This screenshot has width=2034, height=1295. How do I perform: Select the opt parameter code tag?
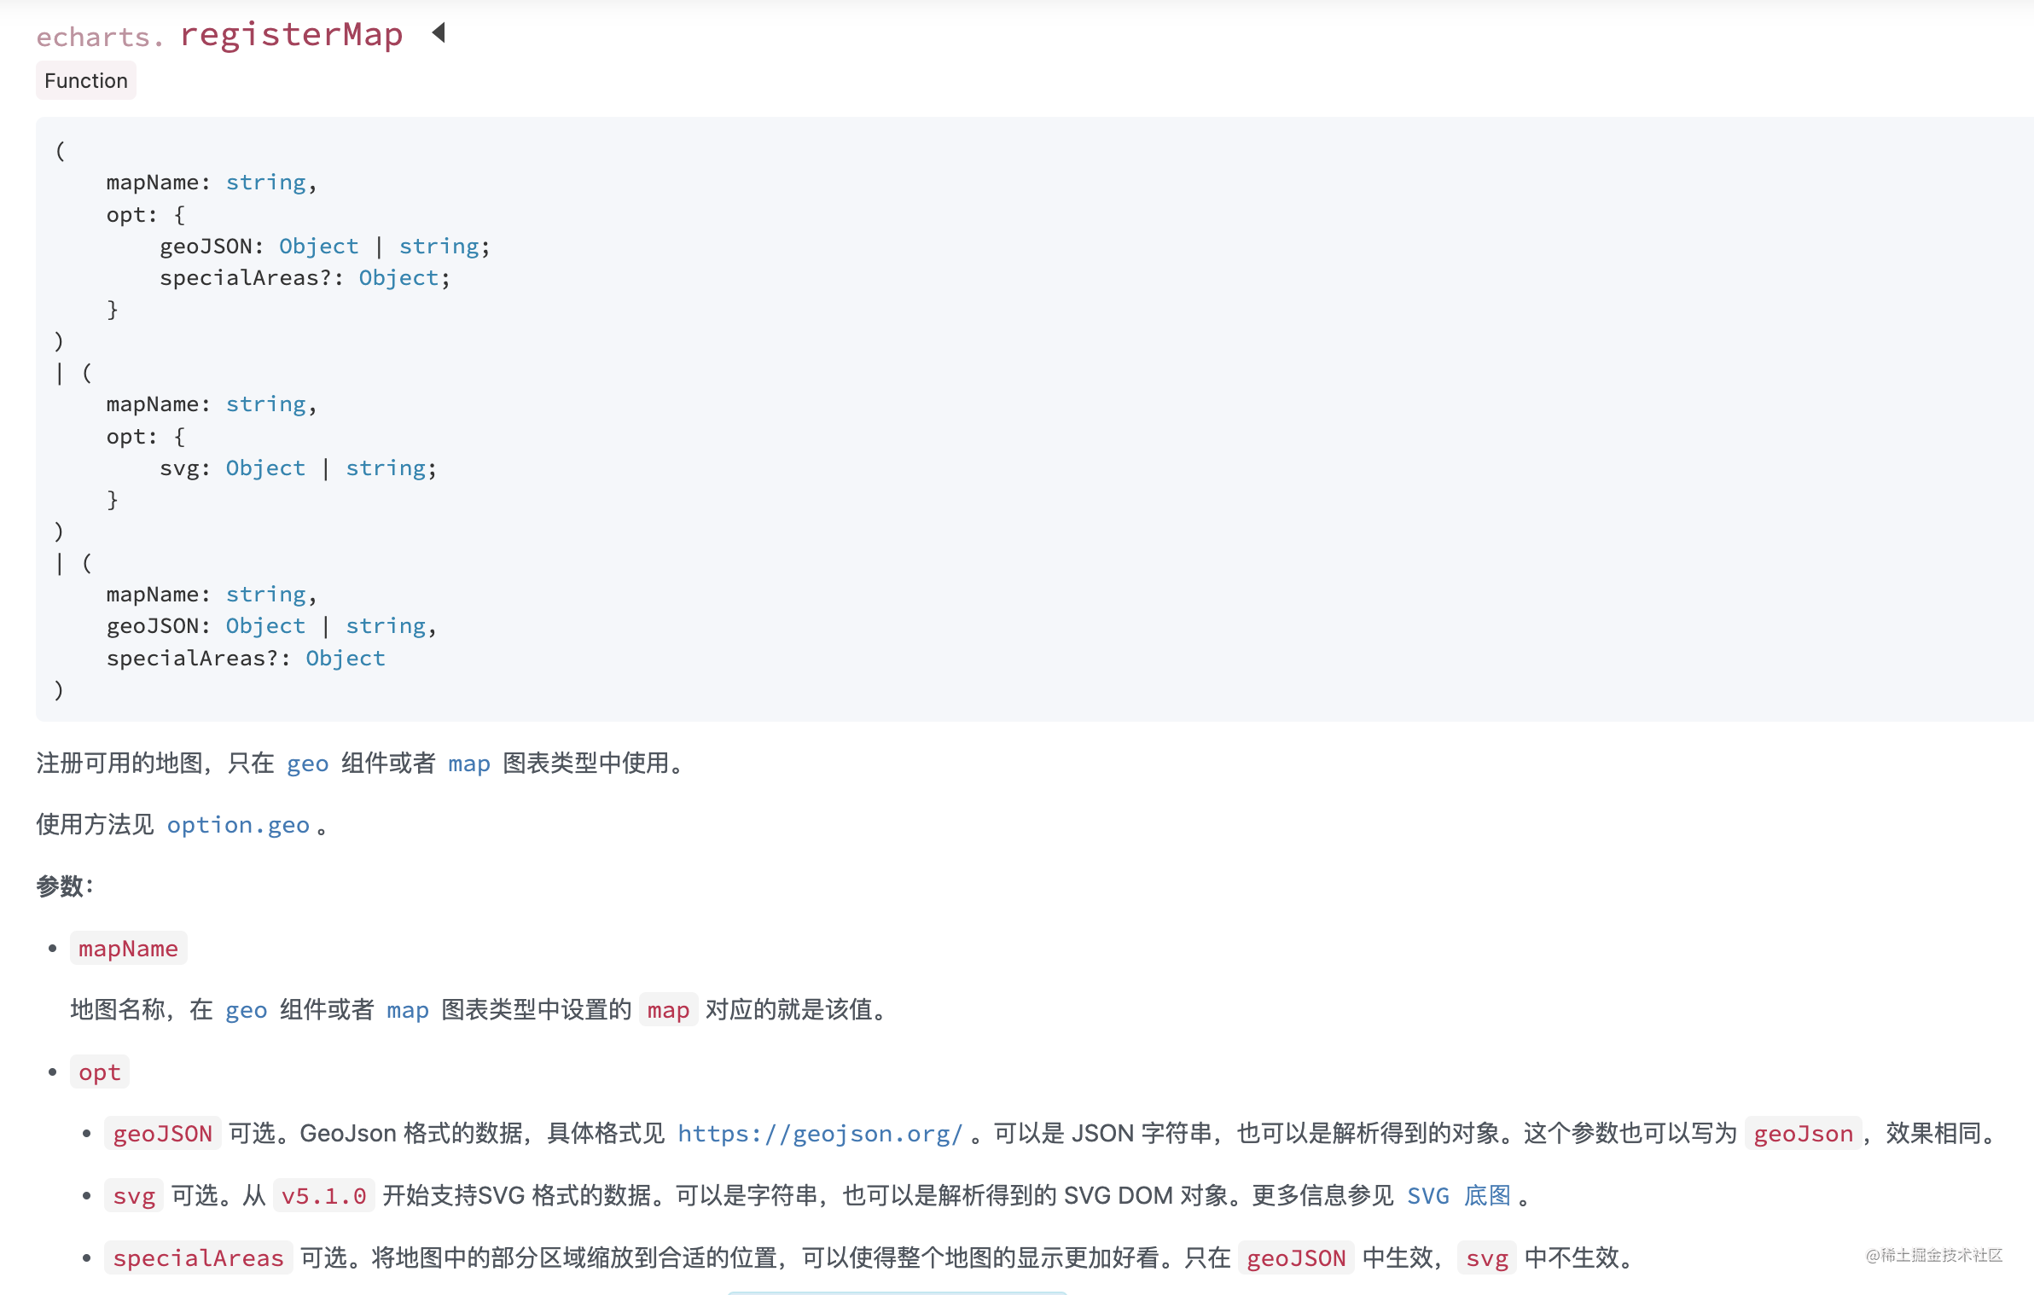pos(99,1072)
